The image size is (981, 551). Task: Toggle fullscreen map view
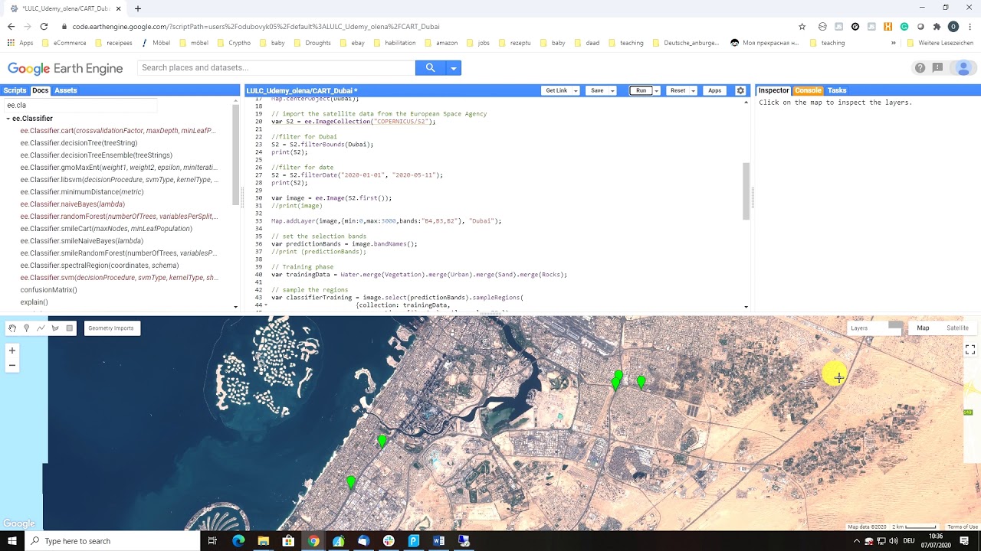pyautogui.click(x=970, y=349)
